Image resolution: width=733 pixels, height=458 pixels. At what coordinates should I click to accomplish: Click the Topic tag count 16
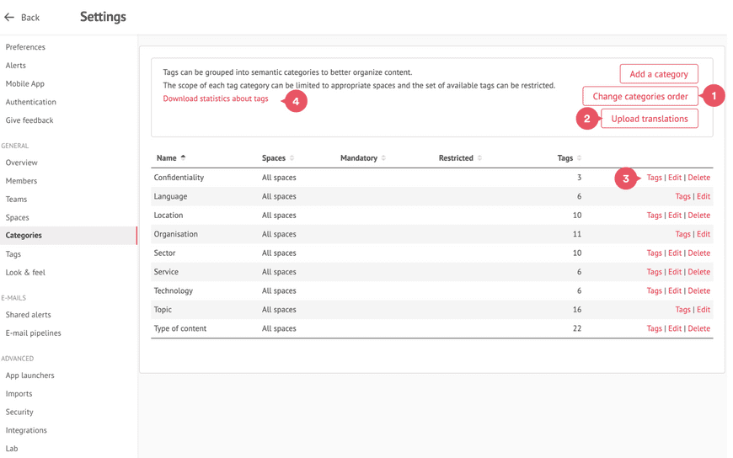pos(577,309)
